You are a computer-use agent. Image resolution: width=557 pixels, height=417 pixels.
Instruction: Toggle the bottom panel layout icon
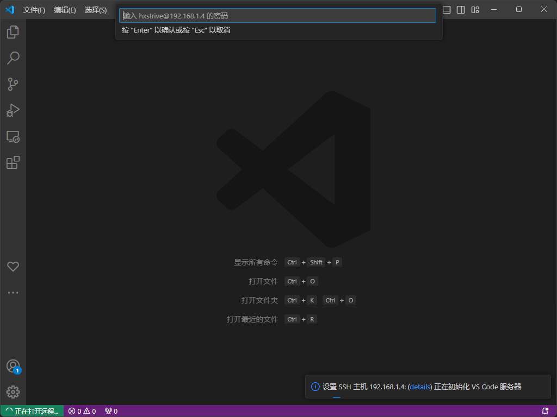click(447, 10)
